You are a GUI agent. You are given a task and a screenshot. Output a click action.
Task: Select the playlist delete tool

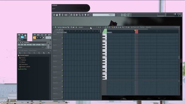pos(62,27)
